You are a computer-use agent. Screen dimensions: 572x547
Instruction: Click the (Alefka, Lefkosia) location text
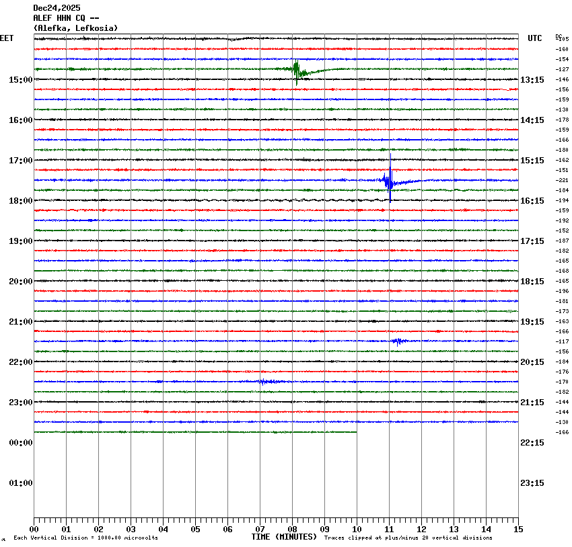[75, 28]
